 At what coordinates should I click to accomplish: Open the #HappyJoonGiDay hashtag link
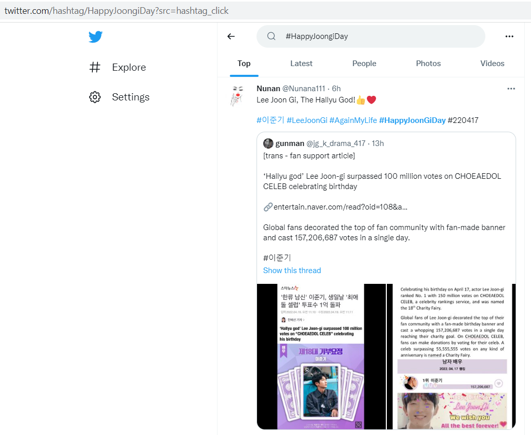[412, 120]
